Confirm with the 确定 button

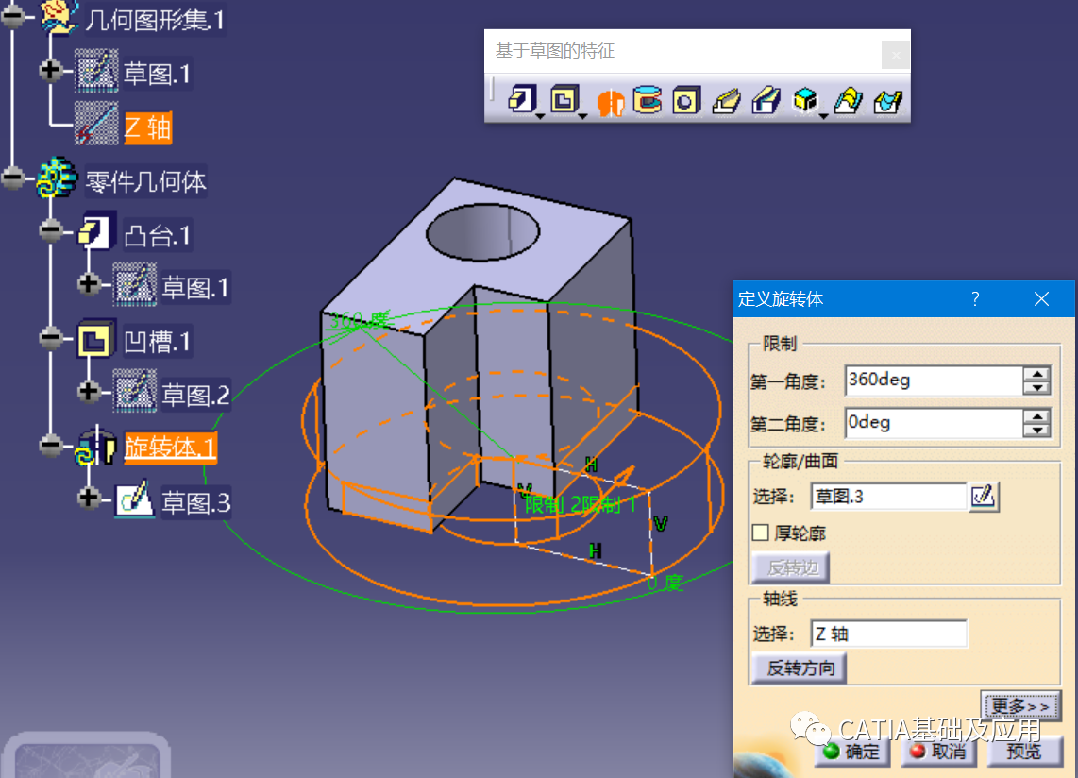(852, 752)
